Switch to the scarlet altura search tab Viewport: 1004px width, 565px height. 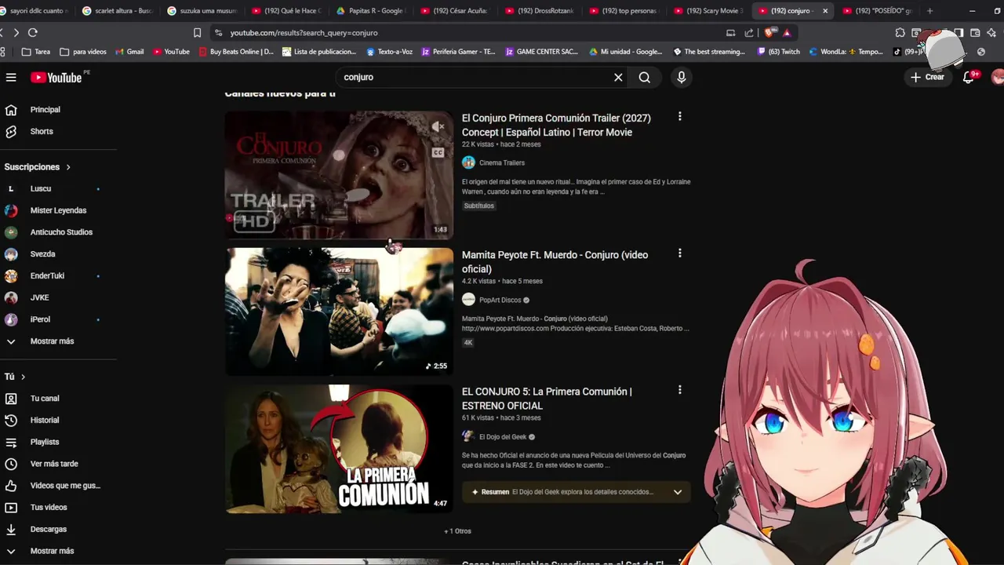tap(118, 11)
